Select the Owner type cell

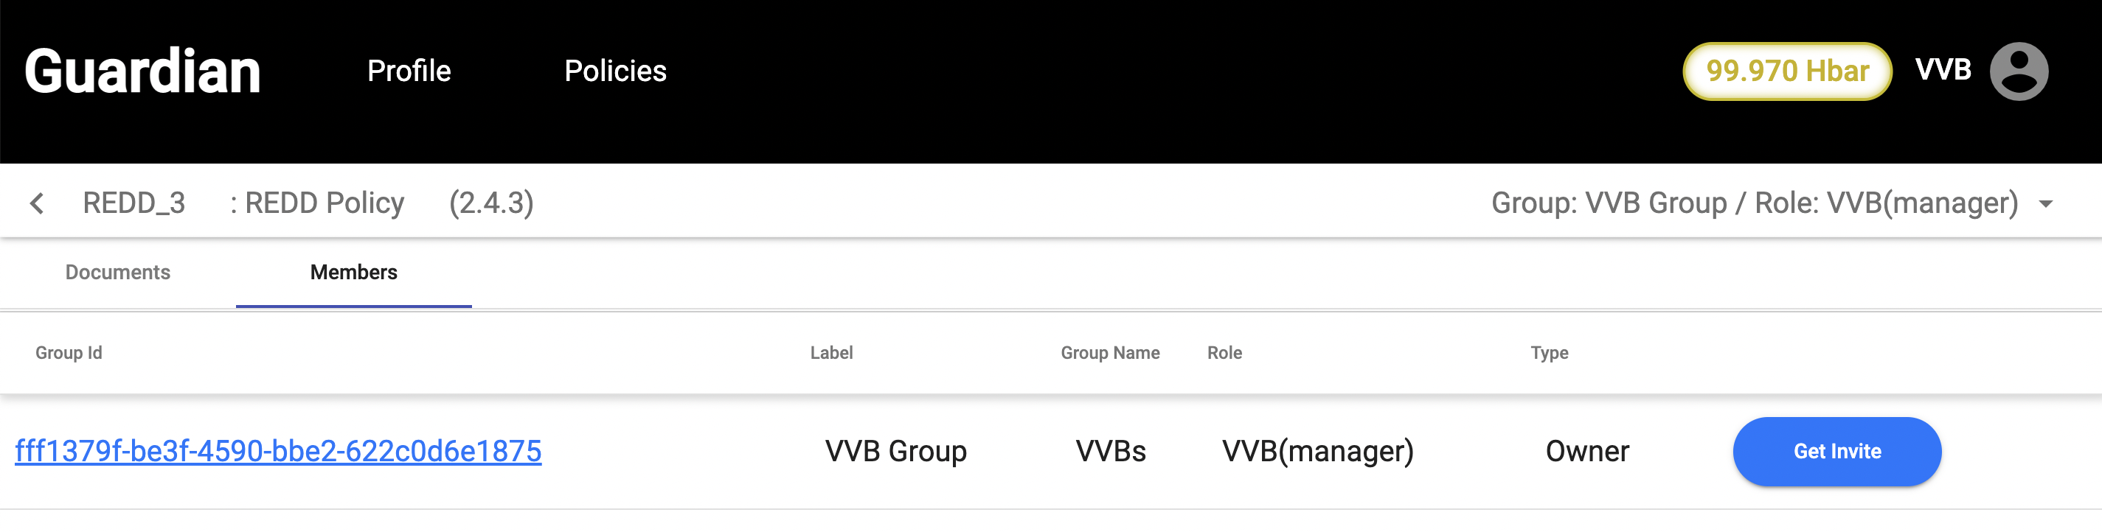[x=1587, y=452]
